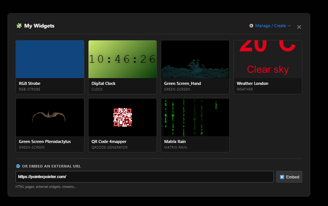This screenshot has width=328, height=206.
Task: Click the 'Matrix Rain' widget title
Action: (x=175, y=141)
